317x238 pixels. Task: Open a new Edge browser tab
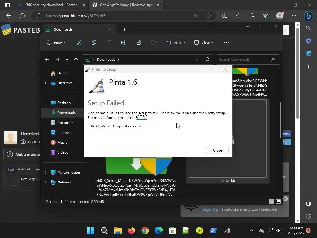tap(168, 5)
